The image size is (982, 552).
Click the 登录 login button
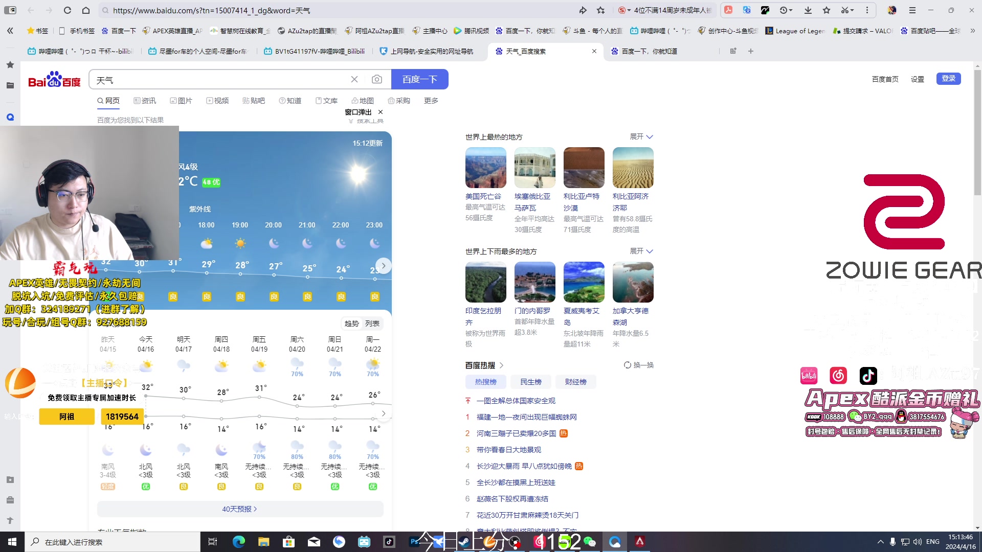tap(949, 78)
